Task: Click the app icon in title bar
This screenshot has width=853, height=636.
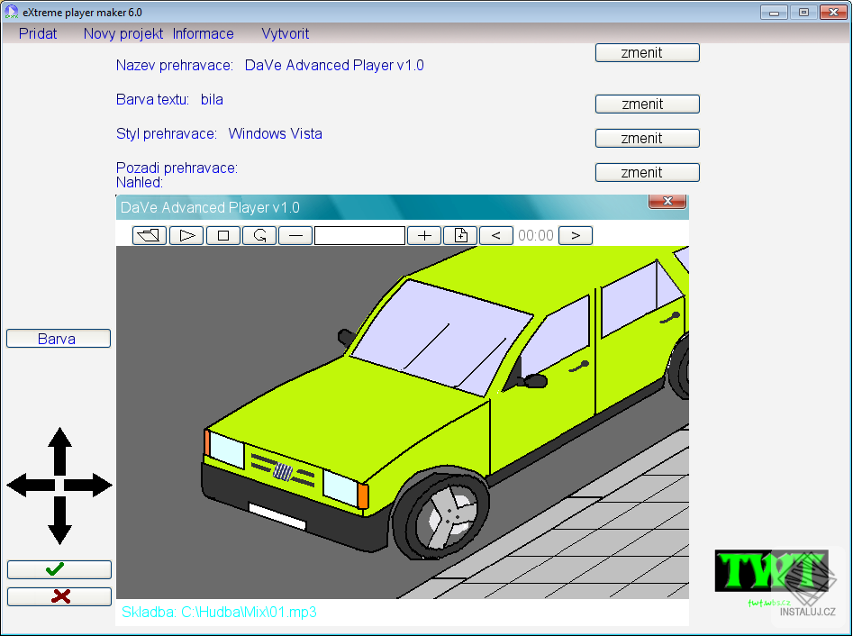Action: 11,12
